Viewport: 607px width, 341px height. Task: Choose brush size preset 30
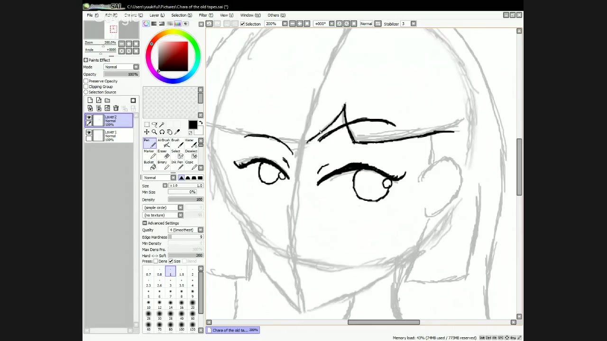tap(159, 315)
